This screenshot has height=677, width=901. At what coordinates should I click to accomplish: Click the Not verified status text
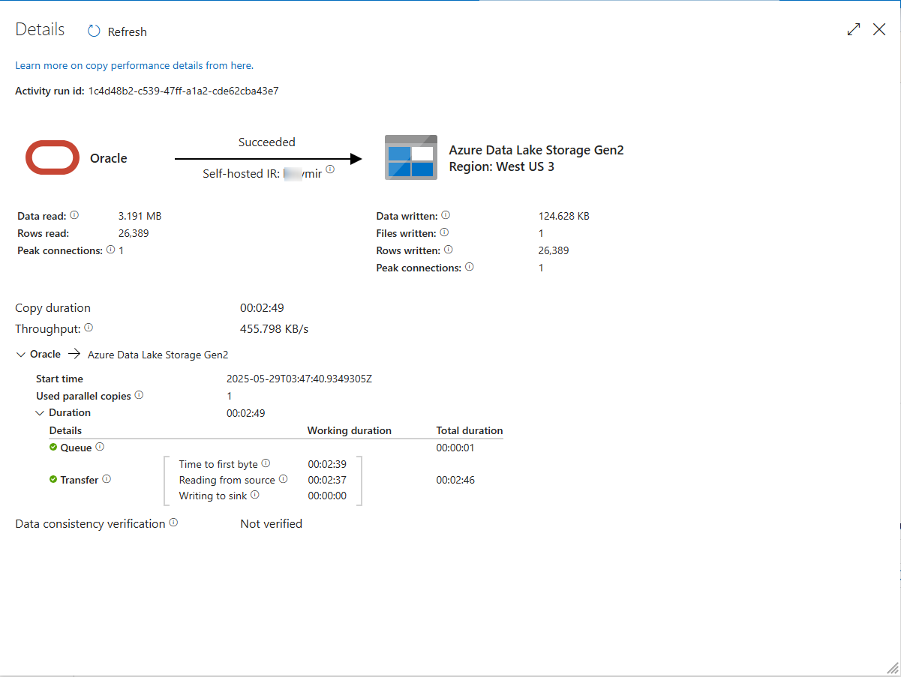click(272, 524)
